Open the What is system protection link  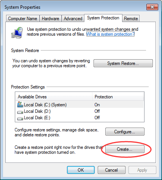click(x=110, y=34)
